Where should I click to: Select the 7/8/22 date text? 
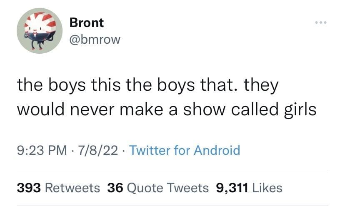pyautogui.click(x=95, y=150)
